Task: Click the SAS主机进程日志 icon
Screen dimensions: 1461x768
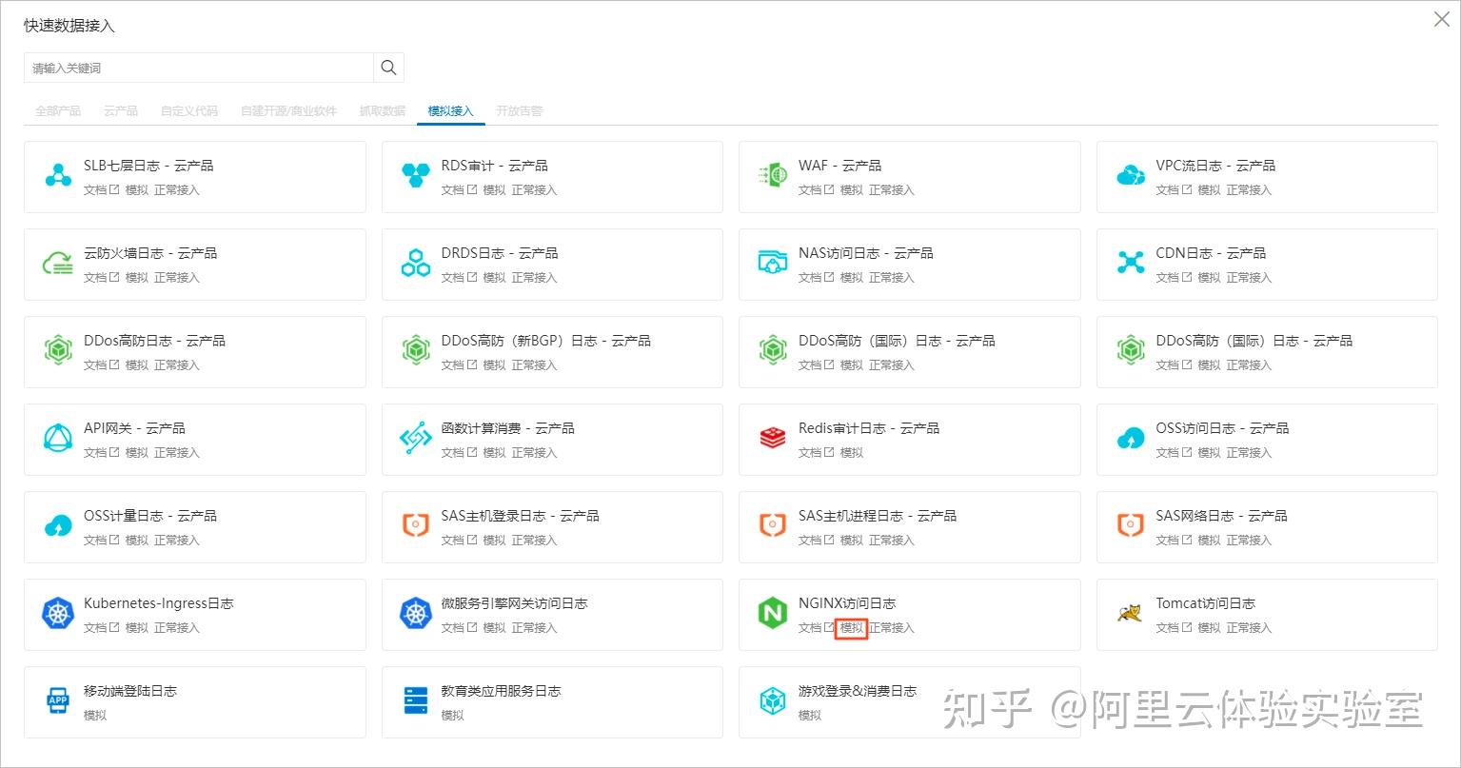Action: 773,526
